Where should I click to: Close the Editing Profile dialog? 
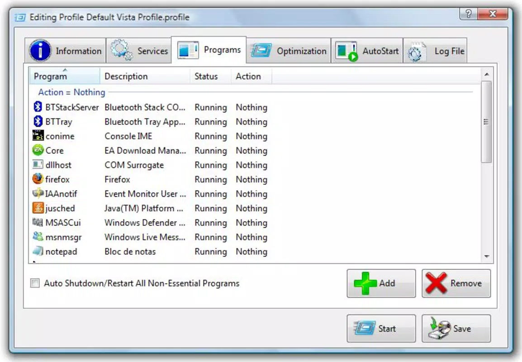[493, 14]
